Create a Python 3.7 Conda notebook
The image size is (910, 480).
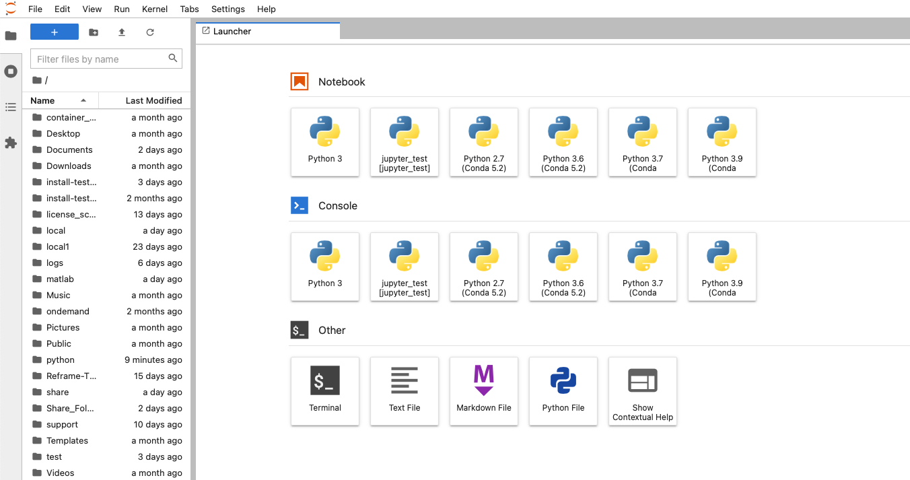click(643, 142)
